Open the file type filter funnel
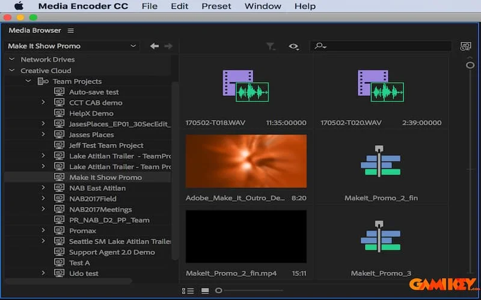 click(x=270, y=46)
